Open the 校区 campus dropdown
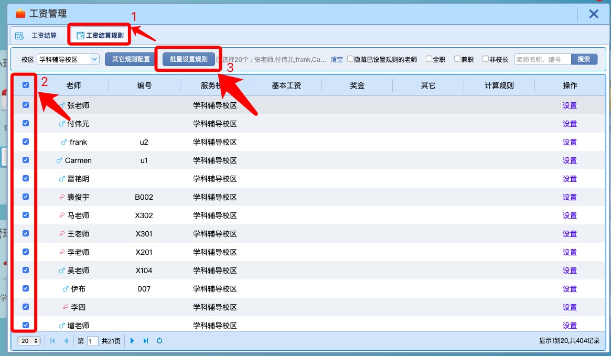The image size is (611, 356). 68,59
